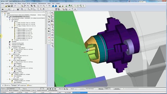
Task: Open the Файл menu
Action: click(3, 3)
